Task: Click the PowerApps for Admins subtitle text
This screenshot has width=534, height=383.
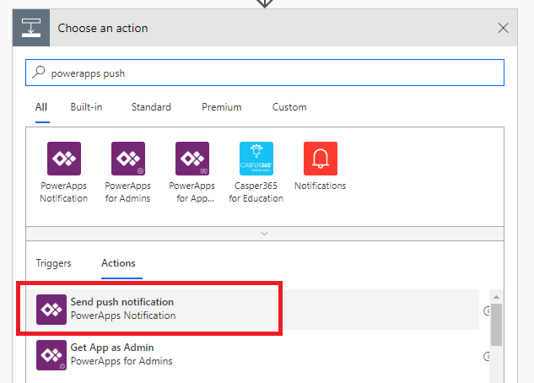Action: tap(121, 361)
